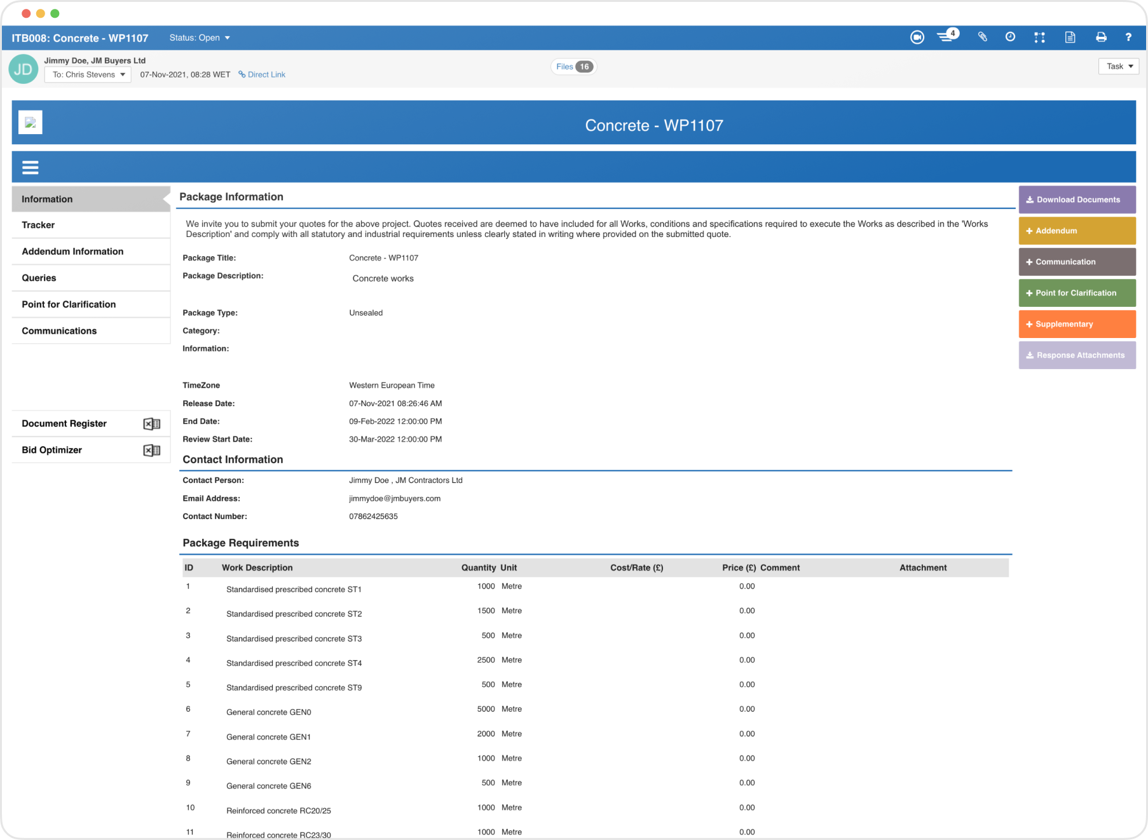Image resolution: width=1148 pixels, height=840 pixels.
Task: Open help with the question mark icon
Action: pyautogui.click(x=1129, y=37)
